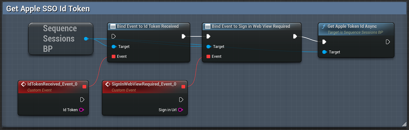Select the Get Apple SSO Id Token comment header

(x=48, y=9)
